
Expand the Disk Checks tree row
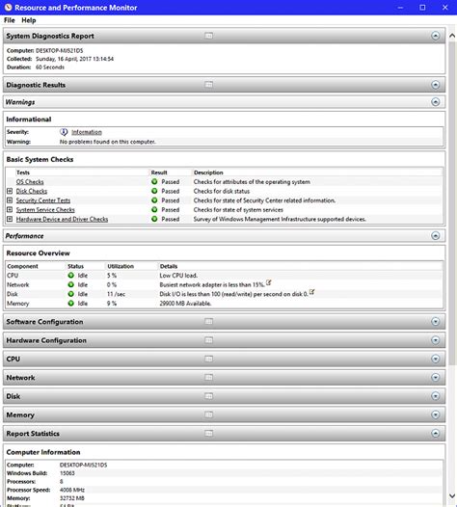click(x=10, y=191)
